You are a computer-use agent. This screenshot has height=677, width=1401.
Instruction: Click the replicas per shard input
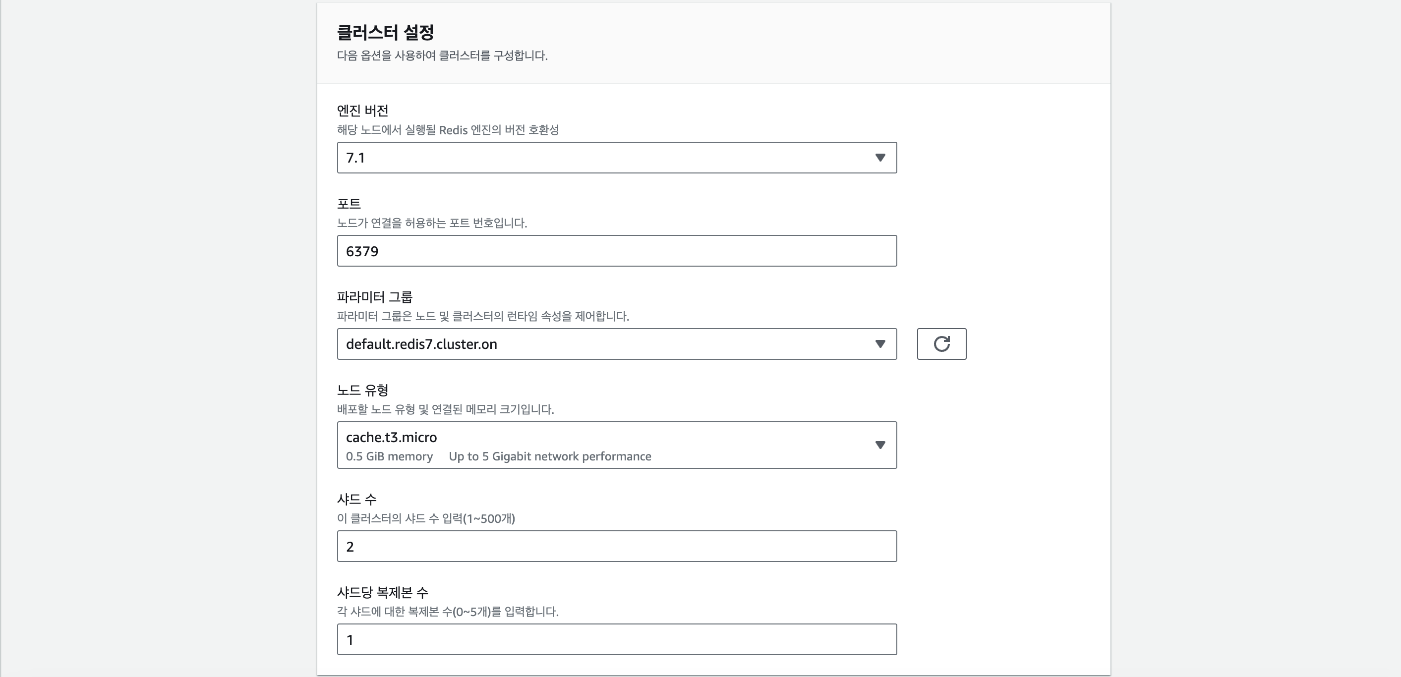616,639
